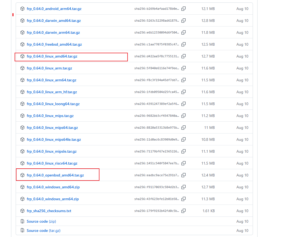Click Aug 10 date in Source code (zip) row
Viewport: 287px width, 237px height.
click(x=242, y=221)
